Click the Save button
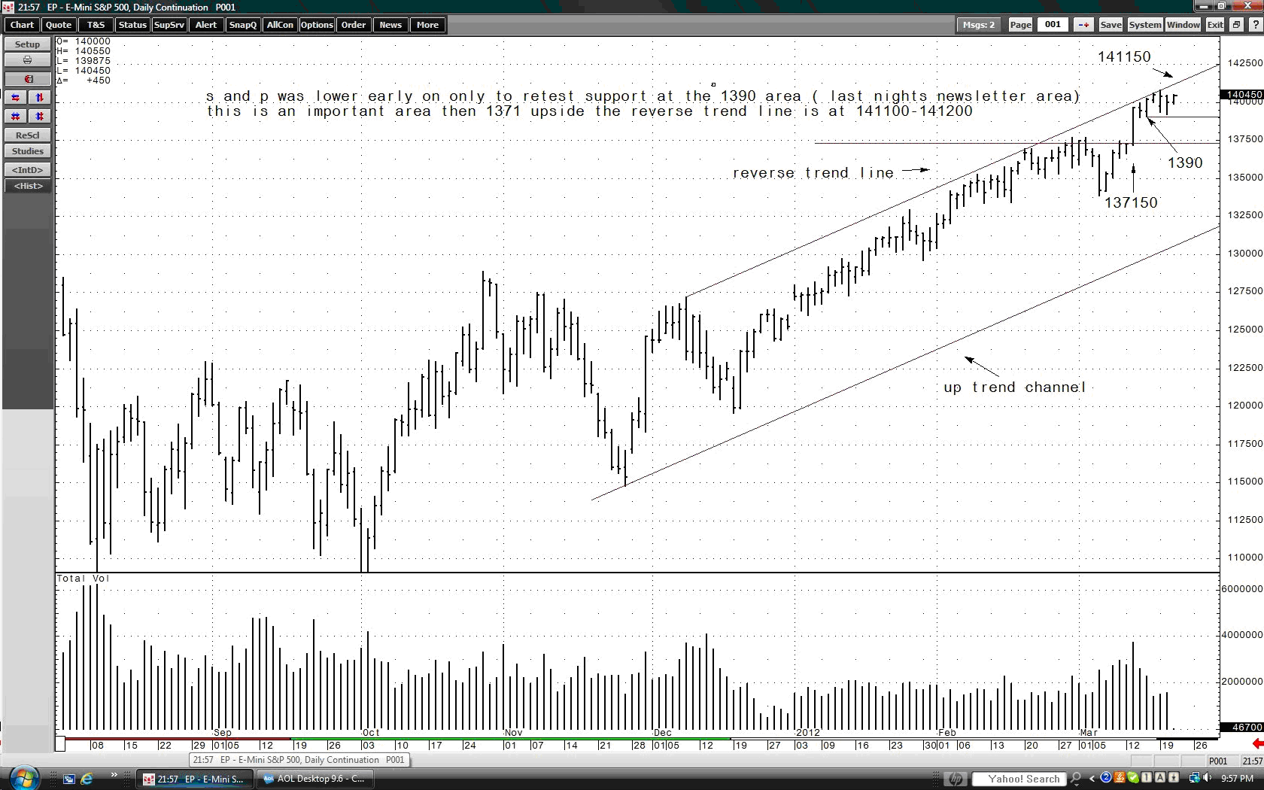 pos(1111,25)
